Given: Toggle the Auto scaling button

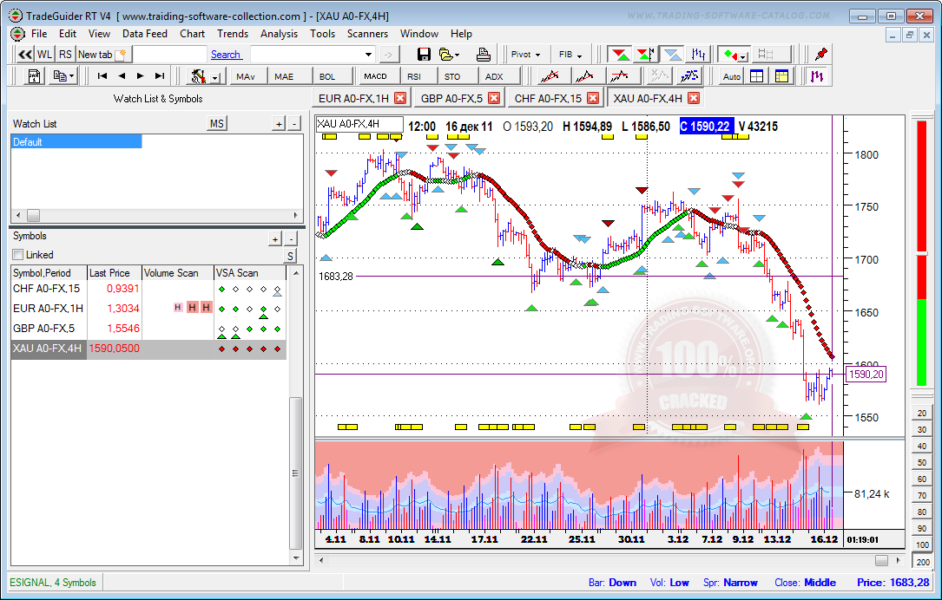Looking at the screenshot, I should (x=731, y=76).
